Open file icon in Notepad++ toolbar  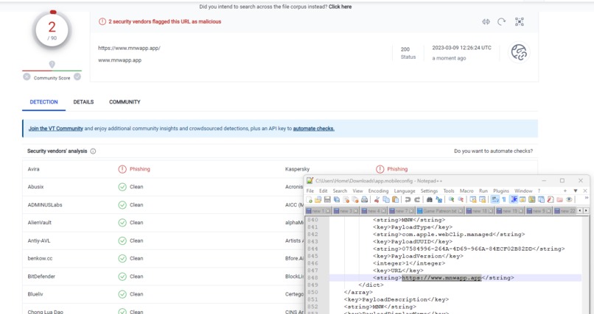click(318, 199)
